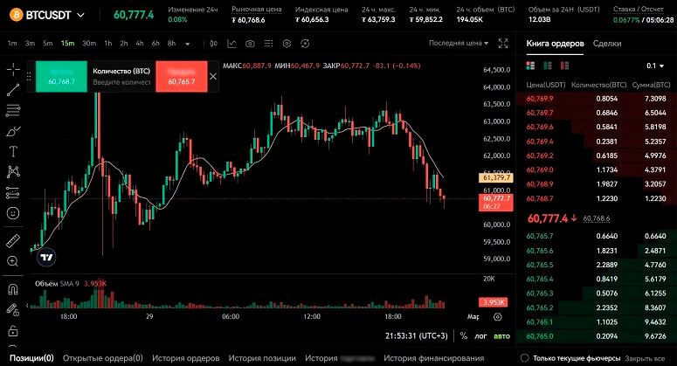Open the emoji sticker tool
The height and width of the screenshot is (366, 677).
click(x=13, y=212)
